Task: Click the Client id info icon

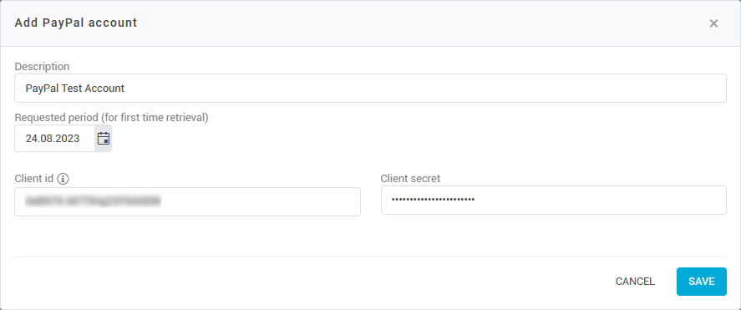Action: [63, 179]
